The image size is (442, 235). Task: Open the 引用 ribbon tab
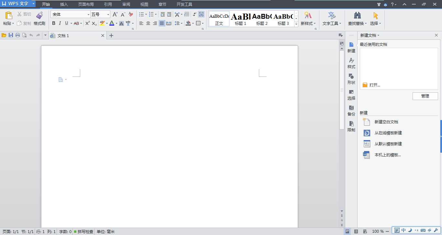click(x=108, y=5)
